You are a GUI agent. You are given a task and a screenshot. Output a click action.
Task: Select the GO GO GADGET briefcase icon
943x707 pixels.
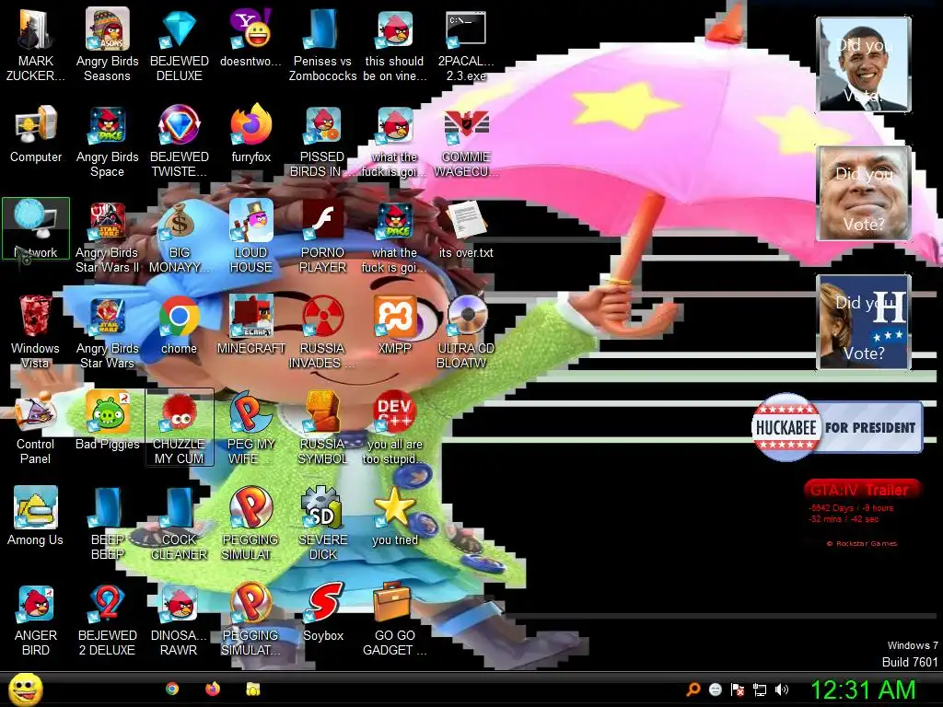click(394, 620)
